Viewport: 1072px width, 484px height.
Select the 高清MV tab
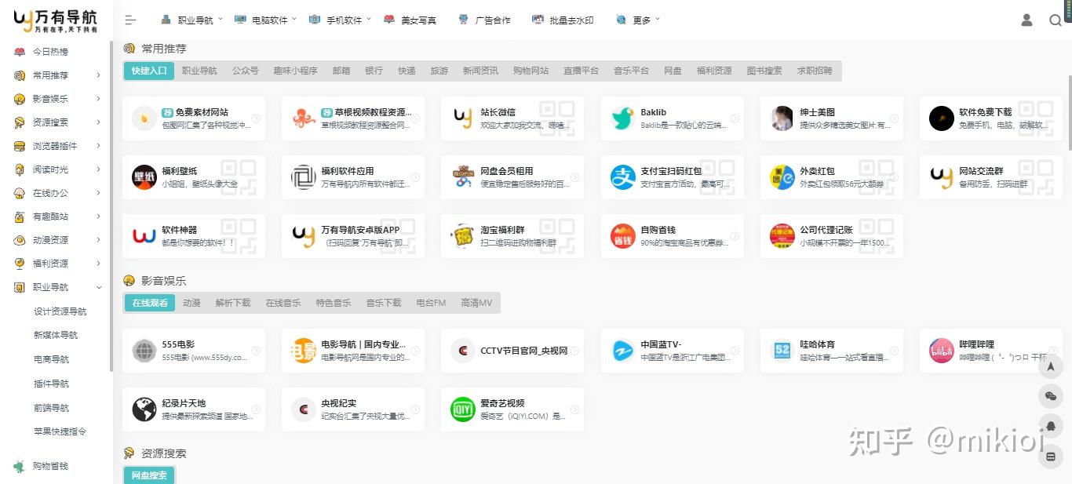[x=476, y=303]
